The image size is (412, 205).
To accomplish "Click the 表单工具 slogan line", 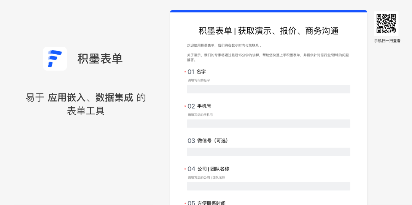I will click(x=86, y=111).
